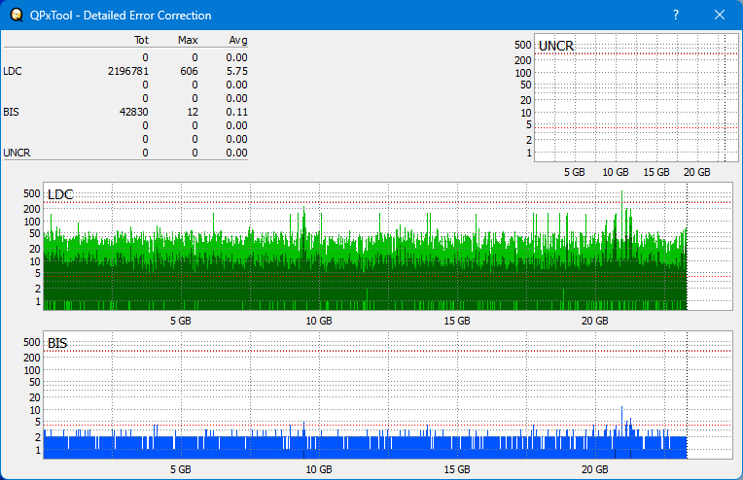Select the Avg column header
Viewport: 743px width, 480px height.
tap(238, 40)
